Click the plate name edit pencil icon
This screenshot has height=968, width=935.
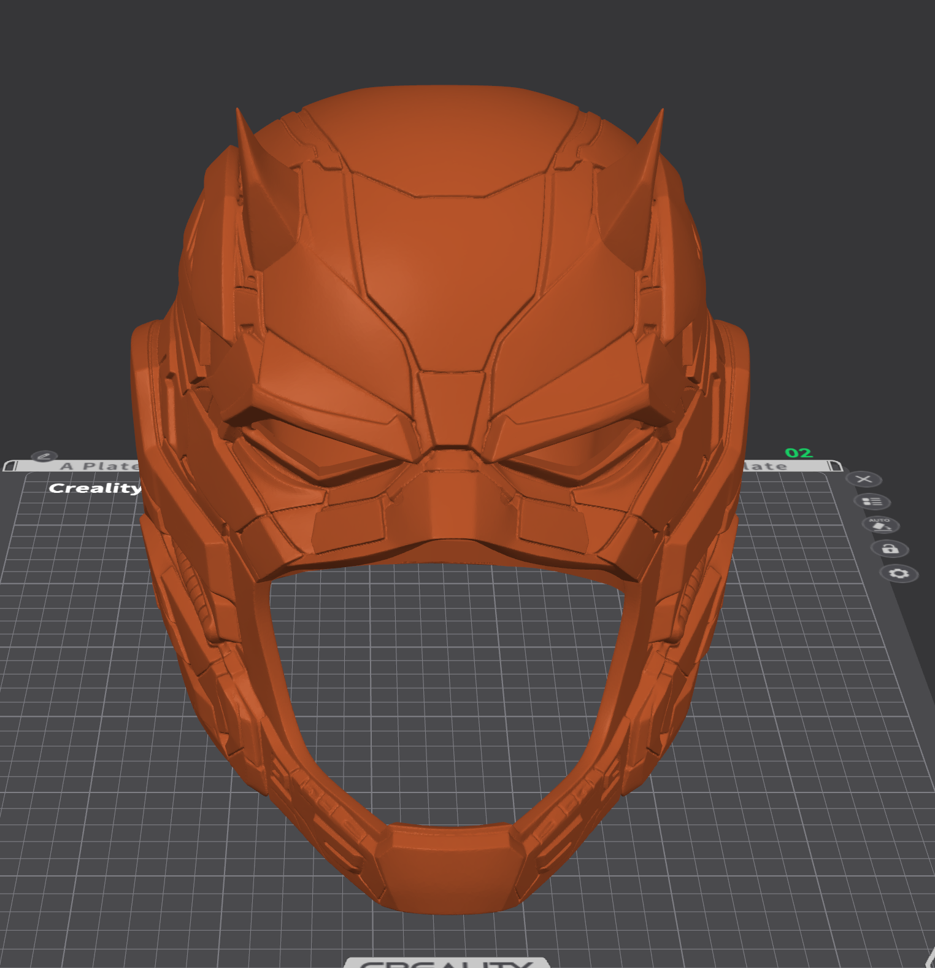44,456
